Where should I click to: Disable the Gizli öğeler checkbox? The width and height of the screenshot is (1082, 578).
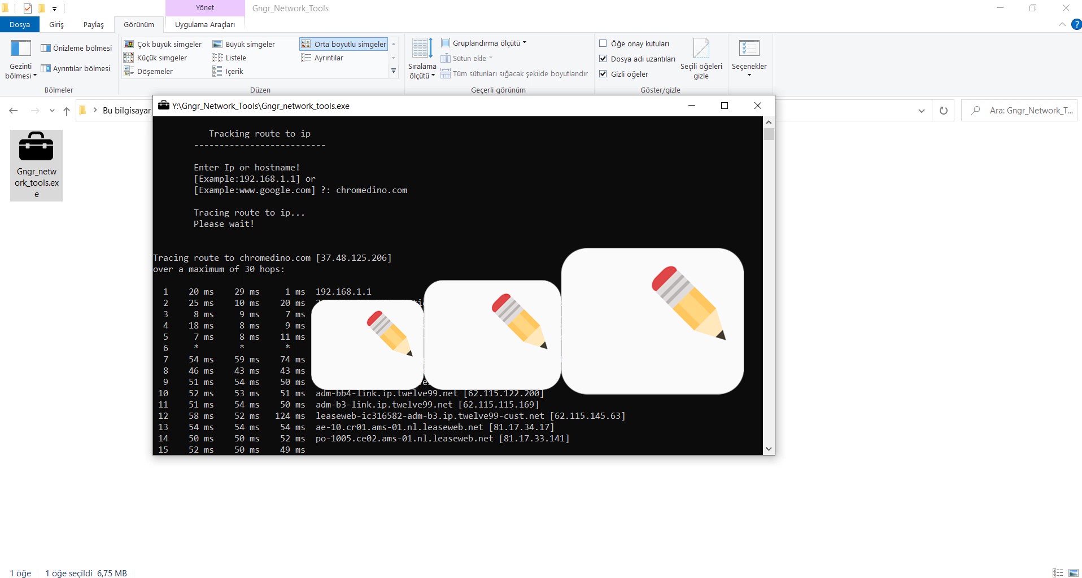coord(603,73)
